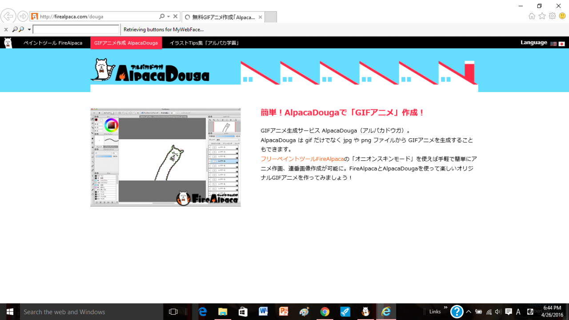Open the Action Center notifications icon
The height and width of the screenshot is (320, 569).
tap(509, 312)
